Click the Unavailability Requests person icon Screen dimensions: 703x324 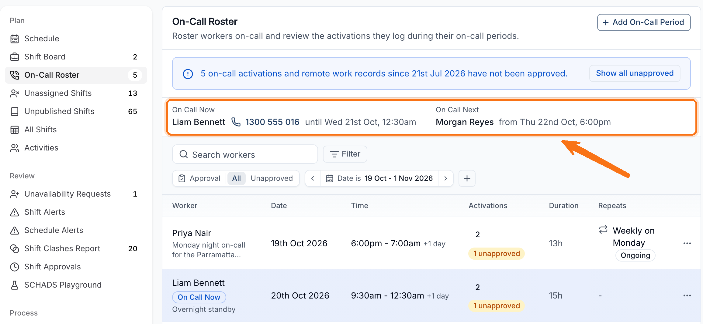(15, 194)
